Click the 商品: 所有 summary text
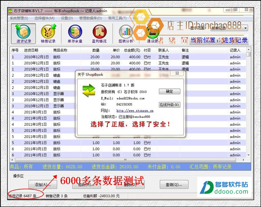261x207 pixels. point(21,167)
